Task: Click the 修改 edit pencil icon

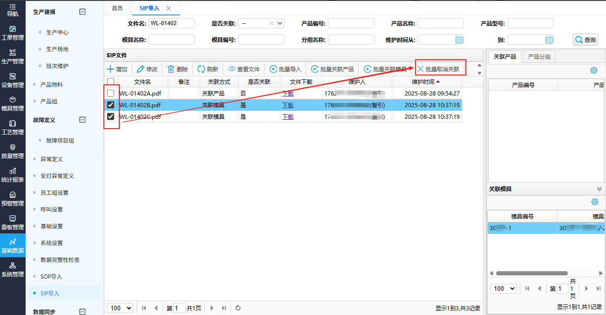Action: click(x=141, y=69)
